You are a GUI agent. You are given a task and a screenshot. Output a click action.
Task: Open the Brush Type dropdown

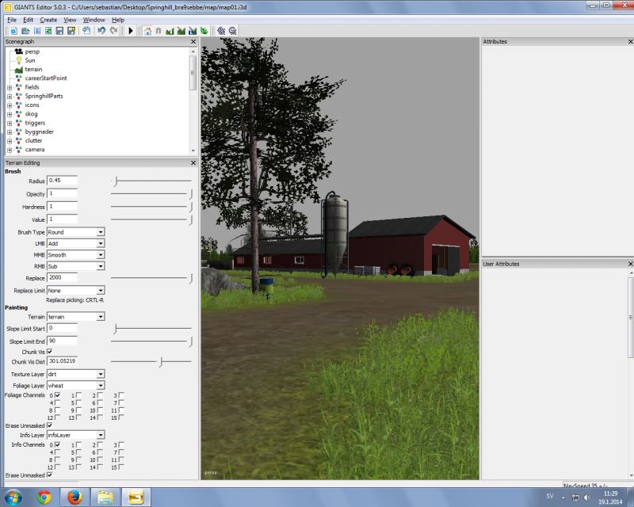point(76,232)
